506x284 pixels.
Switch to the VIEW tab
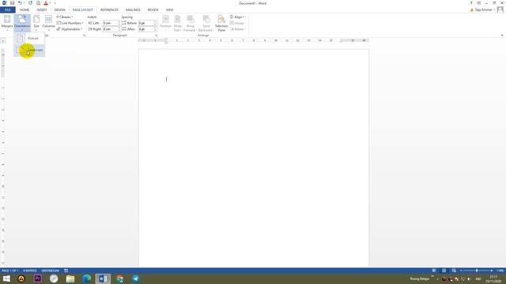click(x=169, y=9)
